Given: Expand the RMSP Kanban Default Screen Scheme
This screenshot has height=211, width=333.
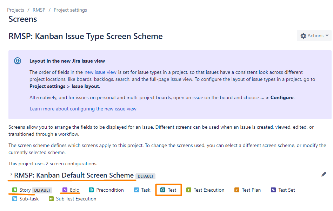Looking at the screenshot, I should pyautogui.click(x=11, y=174).
